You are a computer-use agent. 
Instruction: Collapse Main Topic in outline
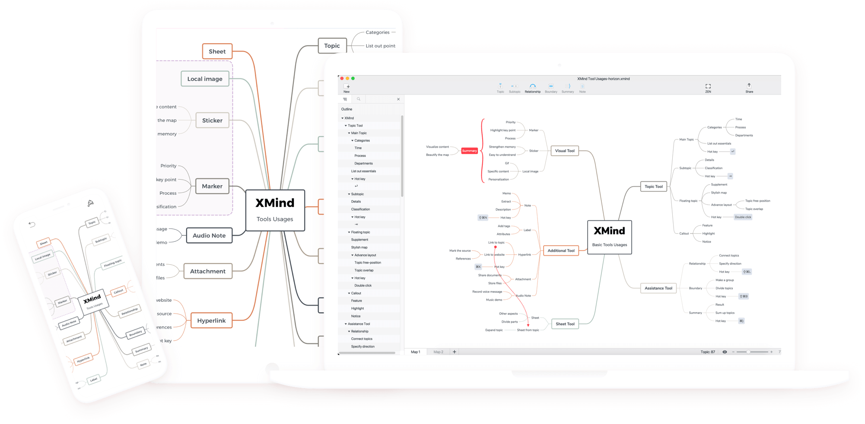click(349, 133)
